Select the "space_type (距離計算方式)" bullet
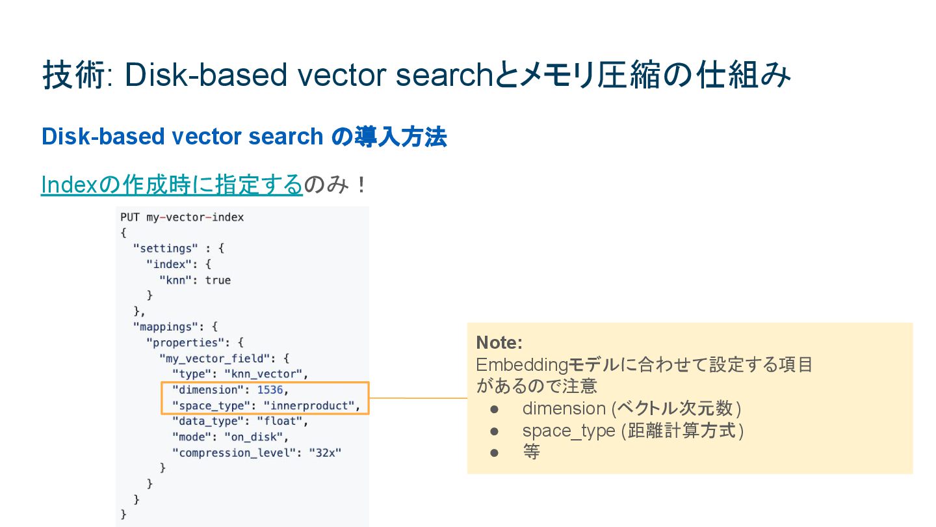 tap(632, 431)
